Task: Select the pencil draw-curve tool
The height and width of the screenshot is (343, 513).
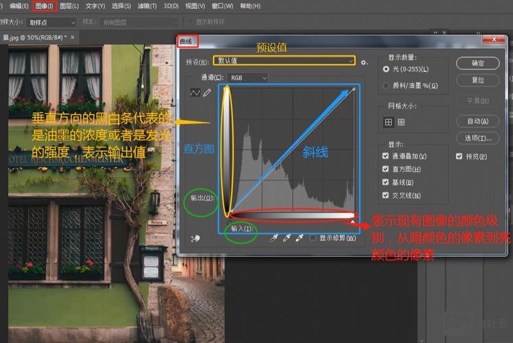Action: [x=207, y=93]
